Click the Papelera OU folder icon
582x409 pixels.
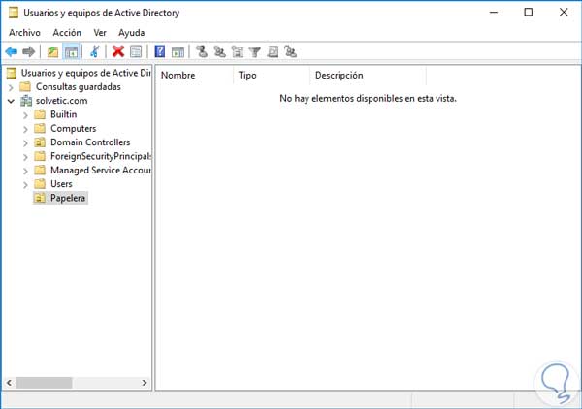click(40, 198)
